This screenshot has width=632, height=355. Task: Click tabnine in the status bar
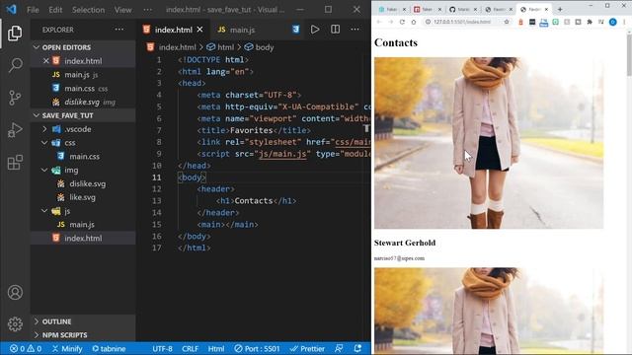click(x=109, y=348)
